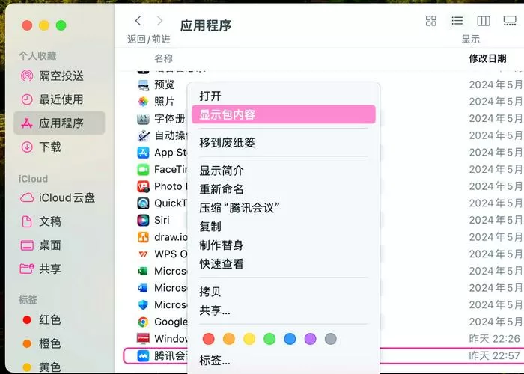Viewport: 524px width, 374px height.
Task: Sort by 修改日期 column header
Action: [x=487, y=59]
